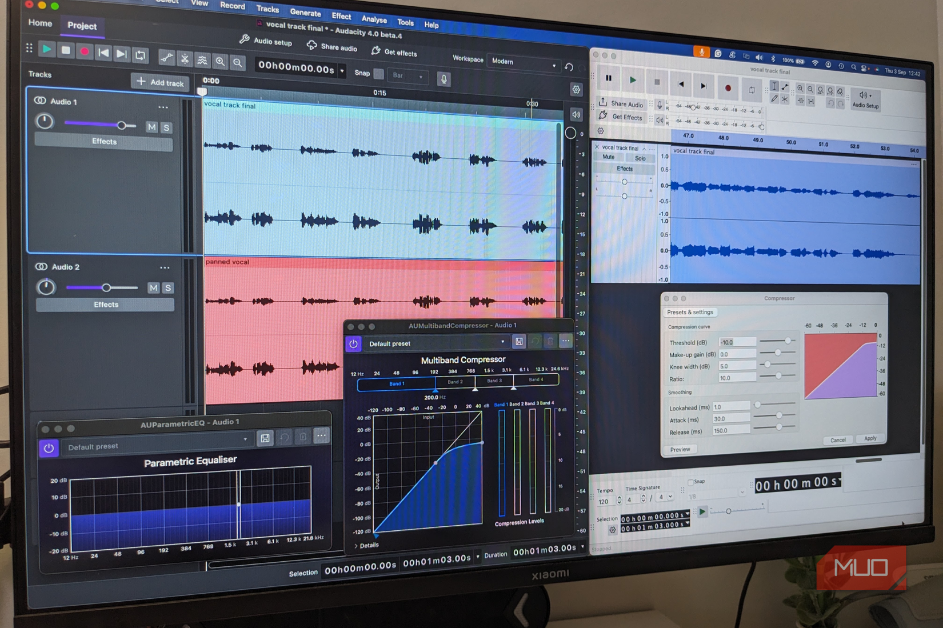Open Effects for the Audio 2 track
Image resolution: width=943 pixels, height=628 pixels.
pos(106,305)
